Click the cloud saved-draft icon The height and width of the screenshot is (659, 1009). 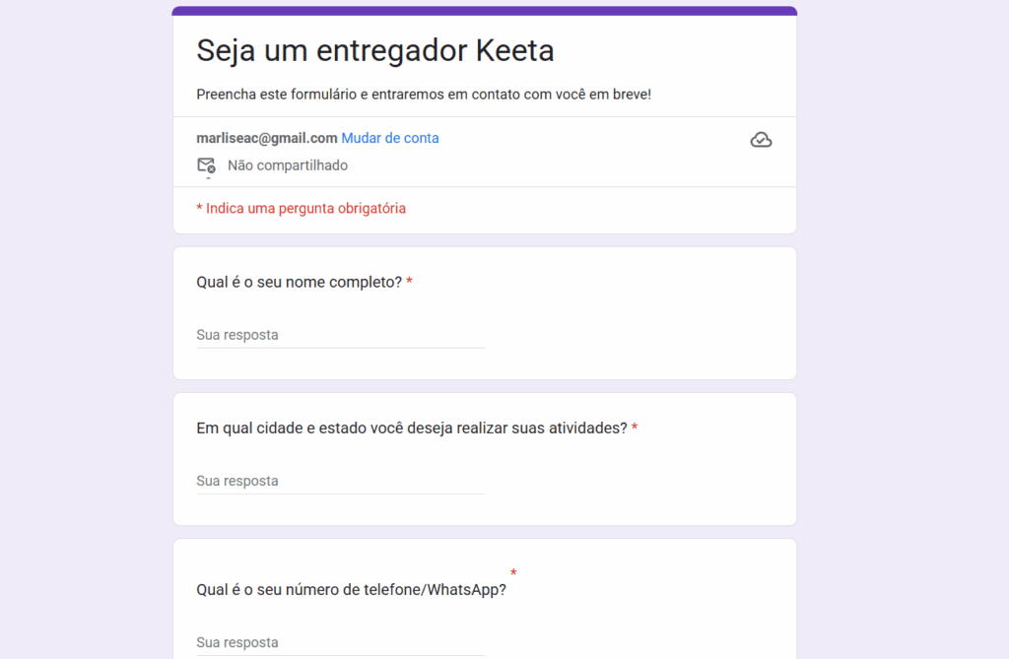click(761, 140)
